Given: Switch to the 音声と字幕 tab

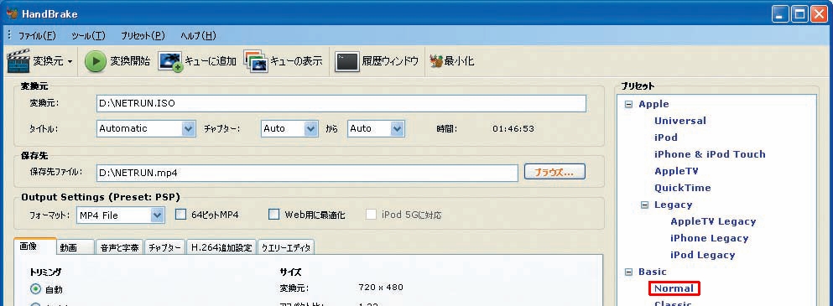Looking at the screenshot, I should click(x=119, y=247).
